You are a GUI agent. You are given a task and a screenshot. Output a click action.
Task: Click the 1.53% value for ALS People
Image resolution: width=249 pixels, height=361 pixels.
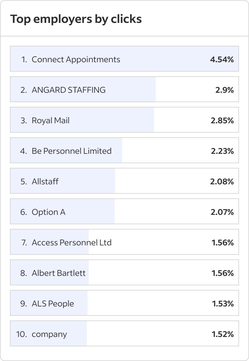coord(223,304)
